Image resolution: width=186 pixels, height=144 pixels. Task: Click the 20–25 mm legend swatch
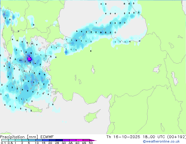[52, 140]
